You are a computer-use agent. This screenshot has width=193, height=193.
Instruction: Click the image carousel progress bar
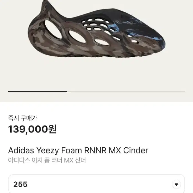pyautogui.click(x=96, y=92)
